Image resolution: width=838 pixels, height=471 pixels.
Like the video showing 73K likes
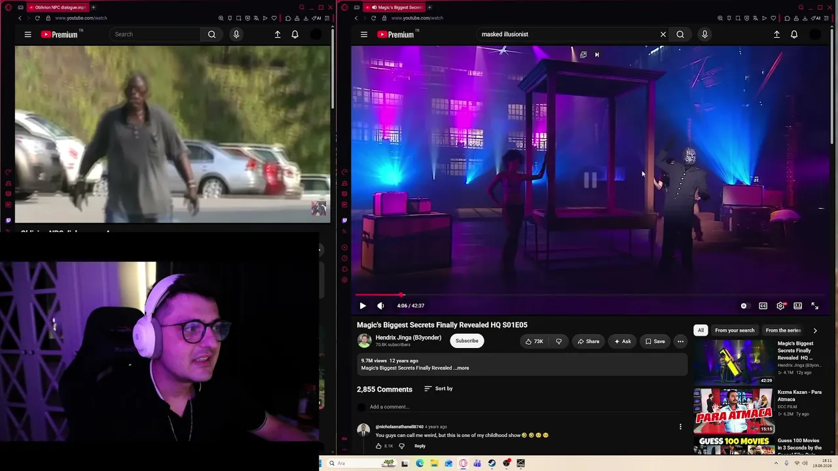[x=535, y=341]
